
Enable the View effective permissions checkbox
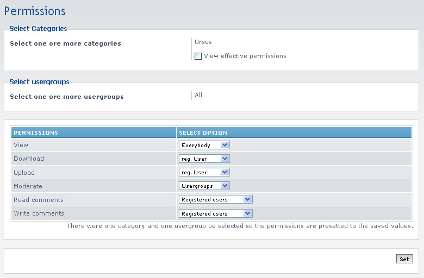(198, 56)
